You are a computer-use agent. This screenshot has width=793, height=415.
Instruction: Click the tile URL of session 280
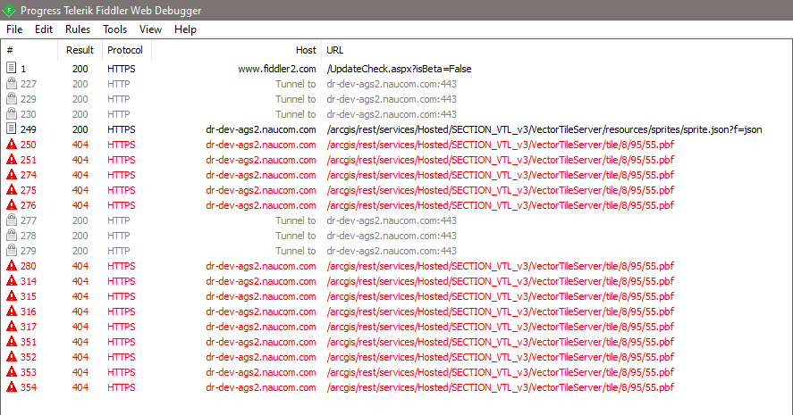tap(500, 266)
